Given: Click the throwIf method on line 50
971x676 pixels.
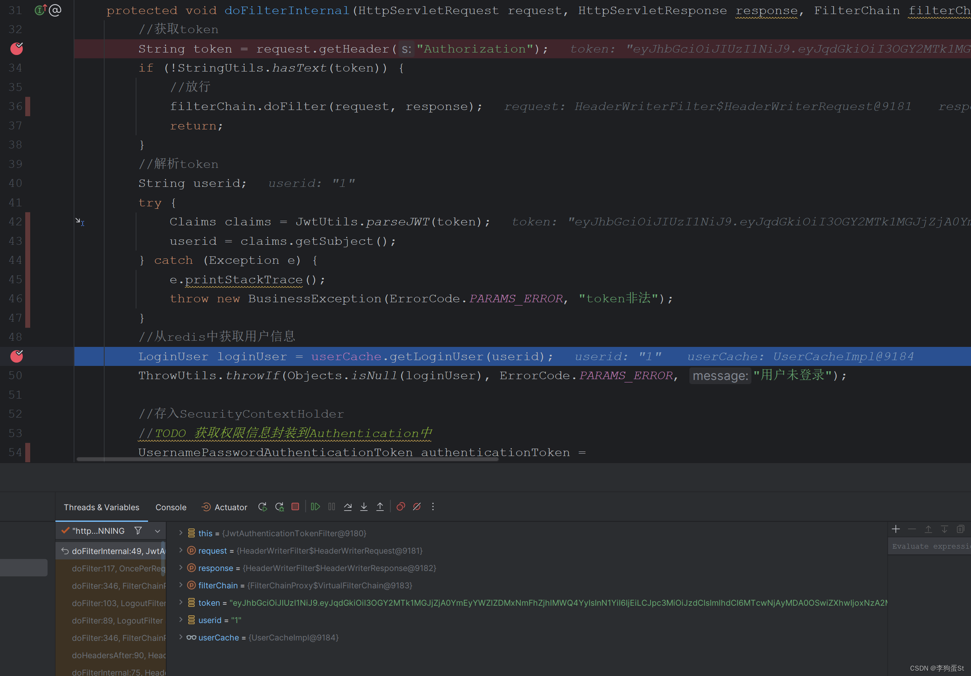Looking at the screenshot, I should 253,375.
